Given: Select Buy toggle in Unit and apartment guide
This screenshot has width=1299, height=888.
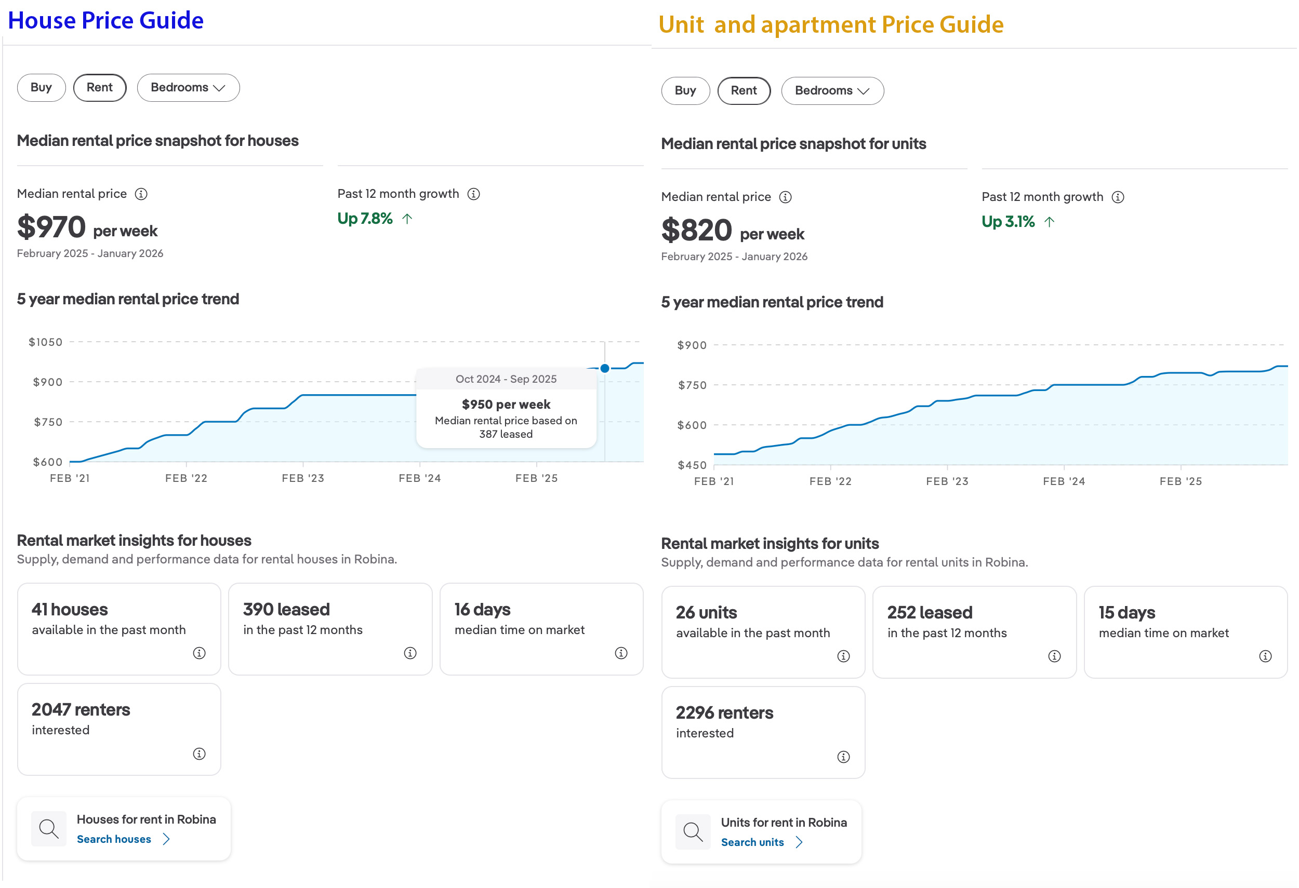Looking at the screenshot, I should (686, 91).
